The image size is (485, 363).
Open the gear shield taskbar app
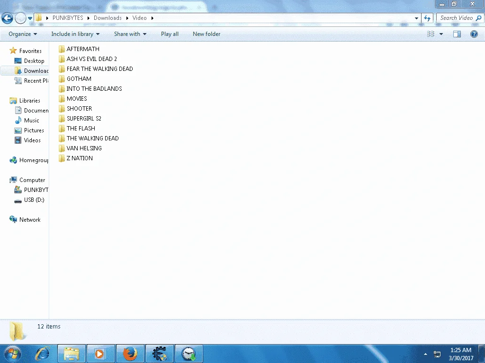(x=159, y=354)
